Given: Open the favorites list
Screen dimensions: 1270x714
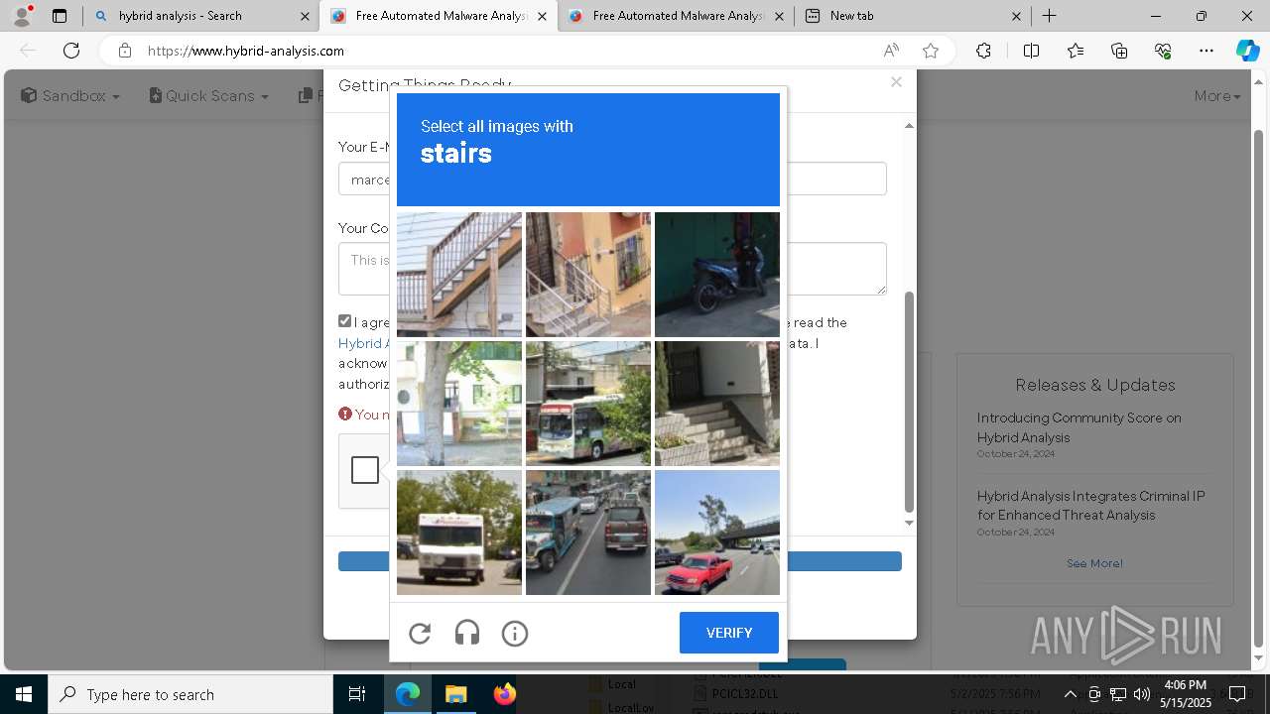Looking at the screenshot, I should point(1076,51).
